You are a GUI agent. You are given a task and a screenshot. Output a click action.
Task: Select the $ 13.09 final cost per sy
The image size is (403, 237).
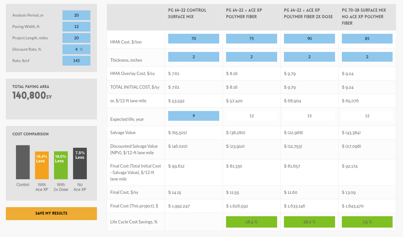pyautogui.click(x=349, y=193)
